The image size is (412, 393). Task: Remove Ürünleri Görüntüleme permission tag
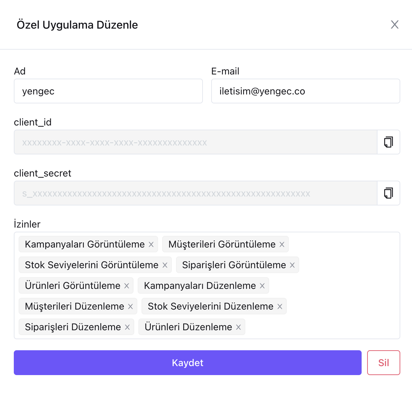pyautogui.click(x=127, y=286)
